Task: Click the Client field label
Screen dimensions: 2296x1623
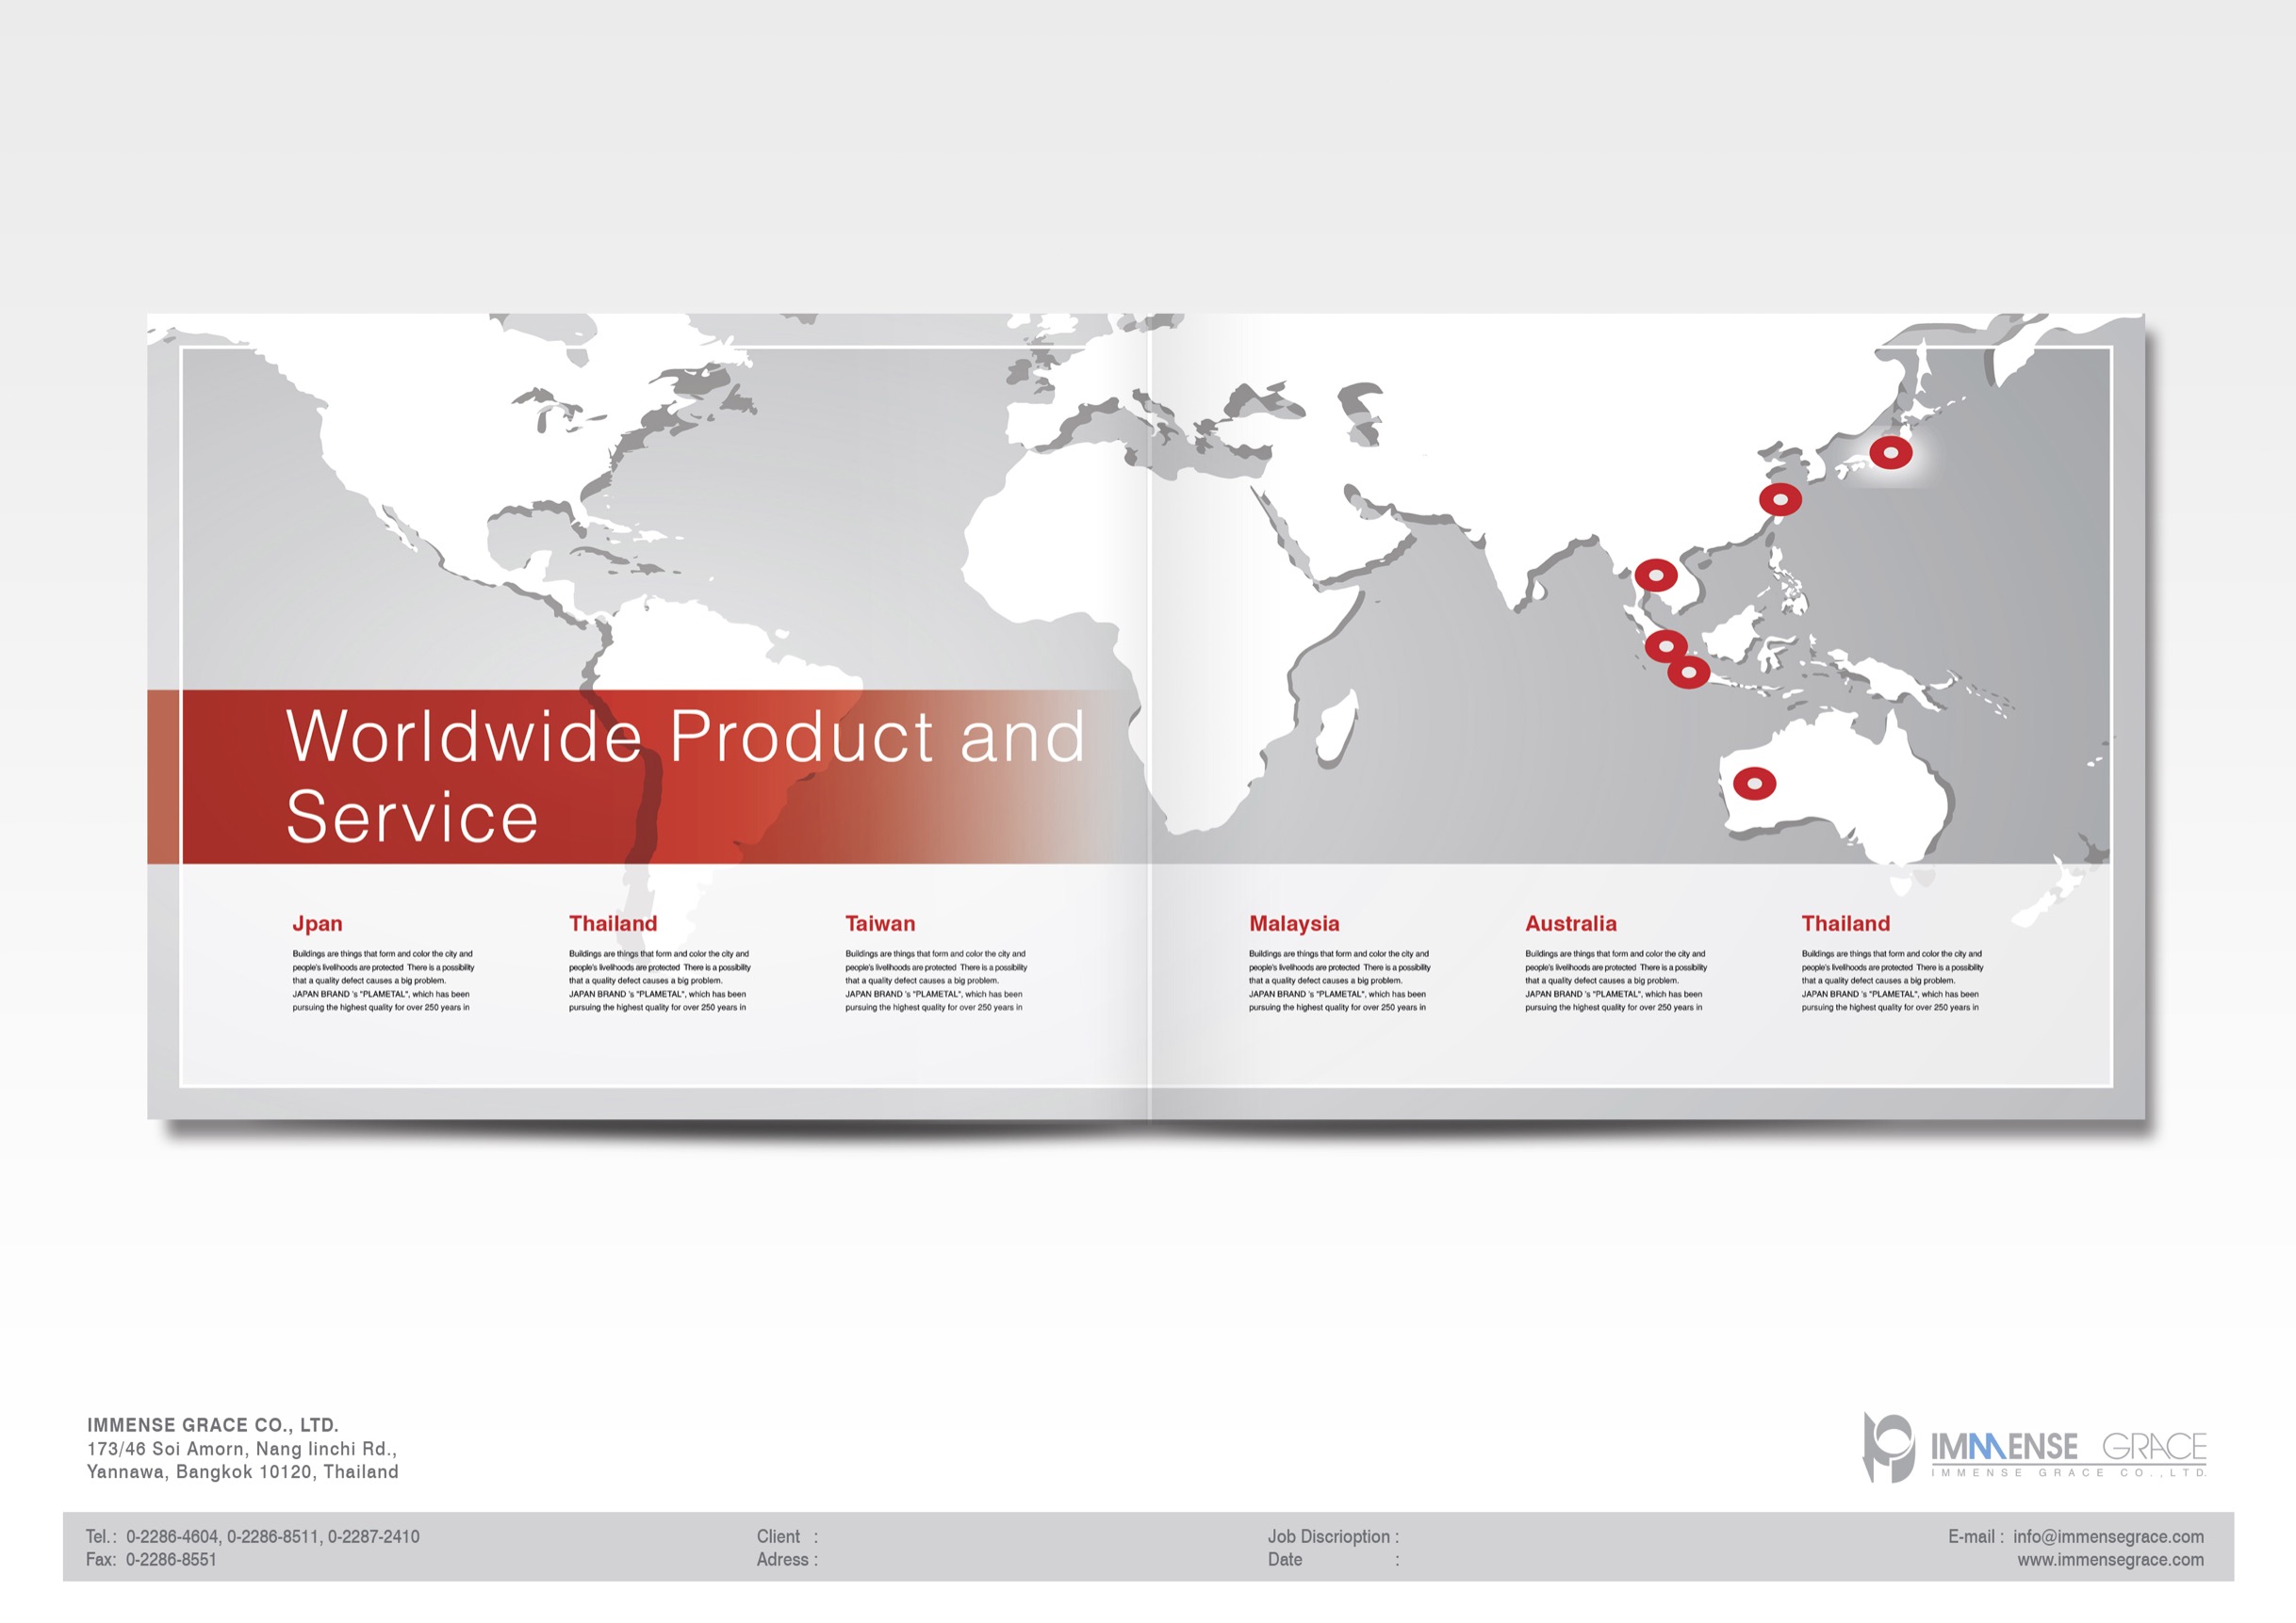Action: coord(778,1536)
